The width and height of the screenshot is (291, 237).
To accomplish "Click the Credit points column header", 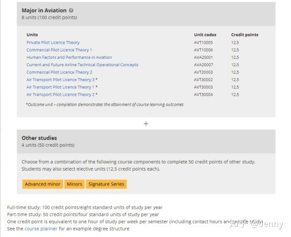I will (x=245, y=35).
